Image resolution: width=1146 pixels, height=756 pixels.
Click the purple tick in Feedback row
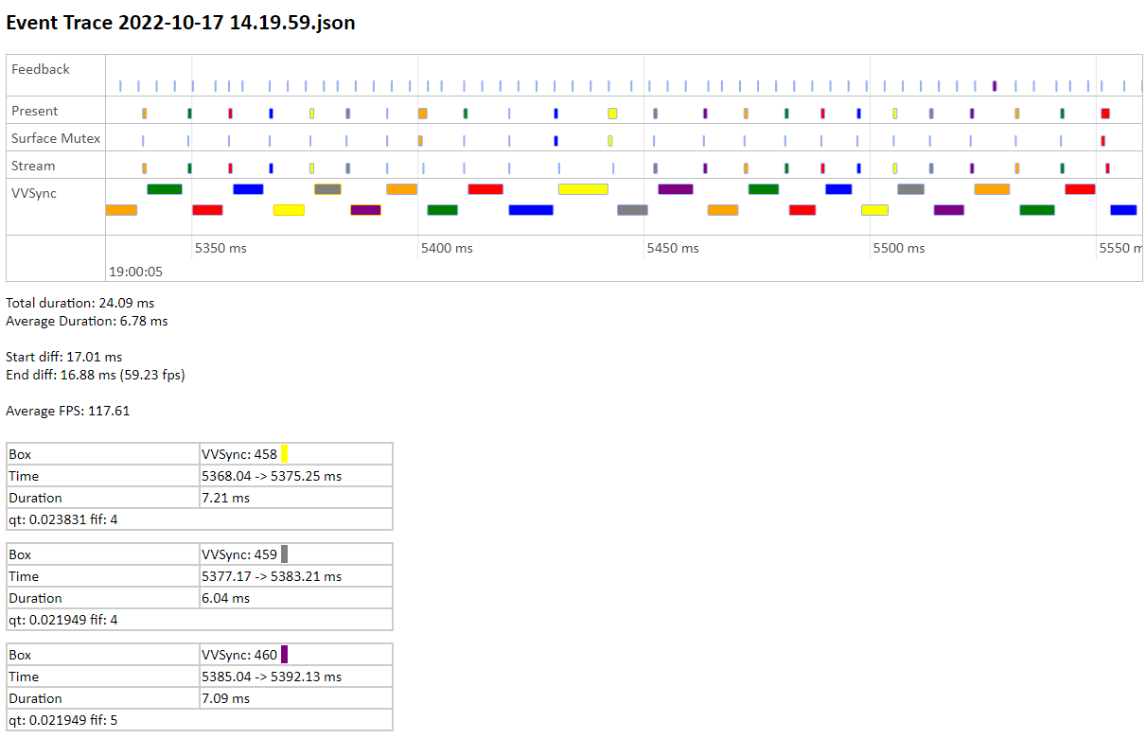point(995,86)
